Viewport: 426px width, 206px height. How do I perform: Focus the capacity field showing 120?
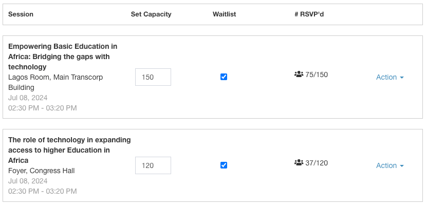coord(153,165)
